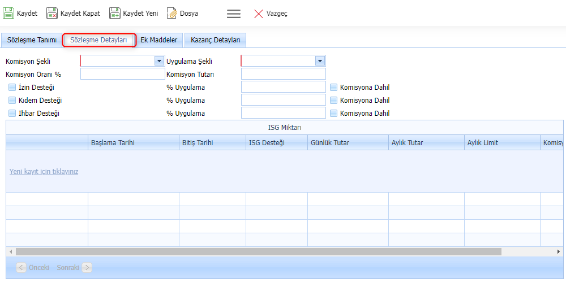Viewport: 566px width, 283px height.
Task: Click the Kaydet Yeni icon
Action: click(115, 13)
